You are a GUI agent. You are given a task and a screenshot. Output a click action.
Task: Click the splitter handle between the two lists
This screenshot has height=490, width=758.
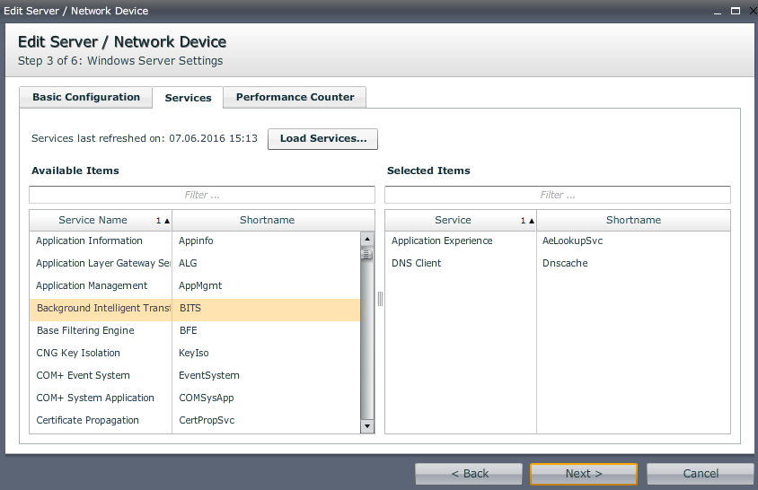380,299
